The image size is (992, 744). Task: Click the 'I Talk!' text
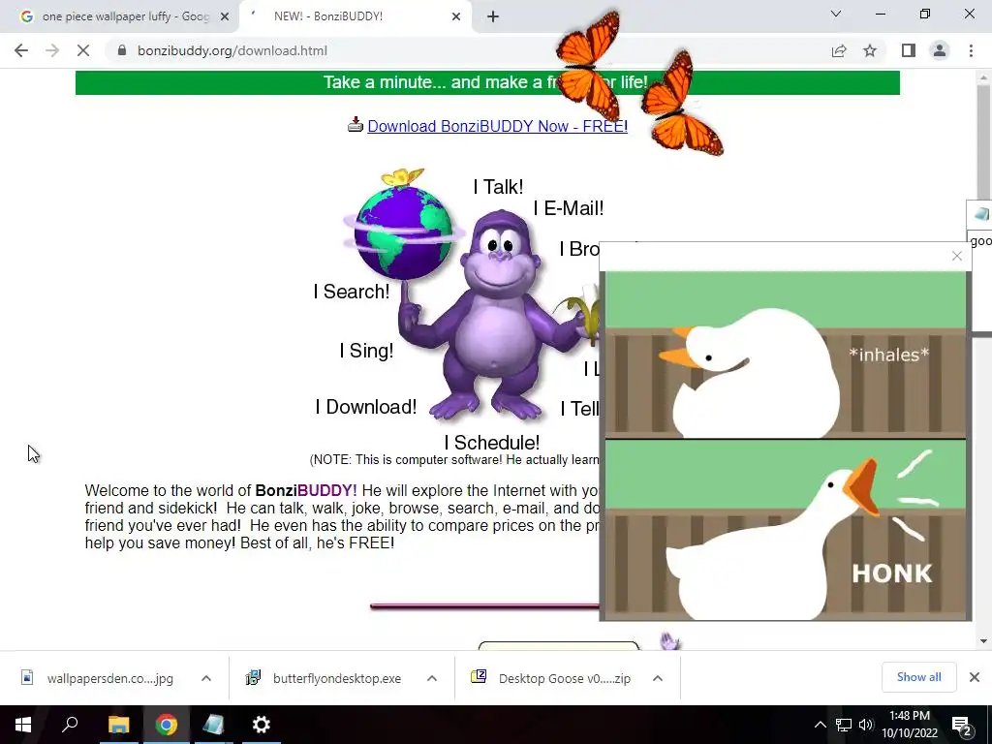(x=499, y=187)
